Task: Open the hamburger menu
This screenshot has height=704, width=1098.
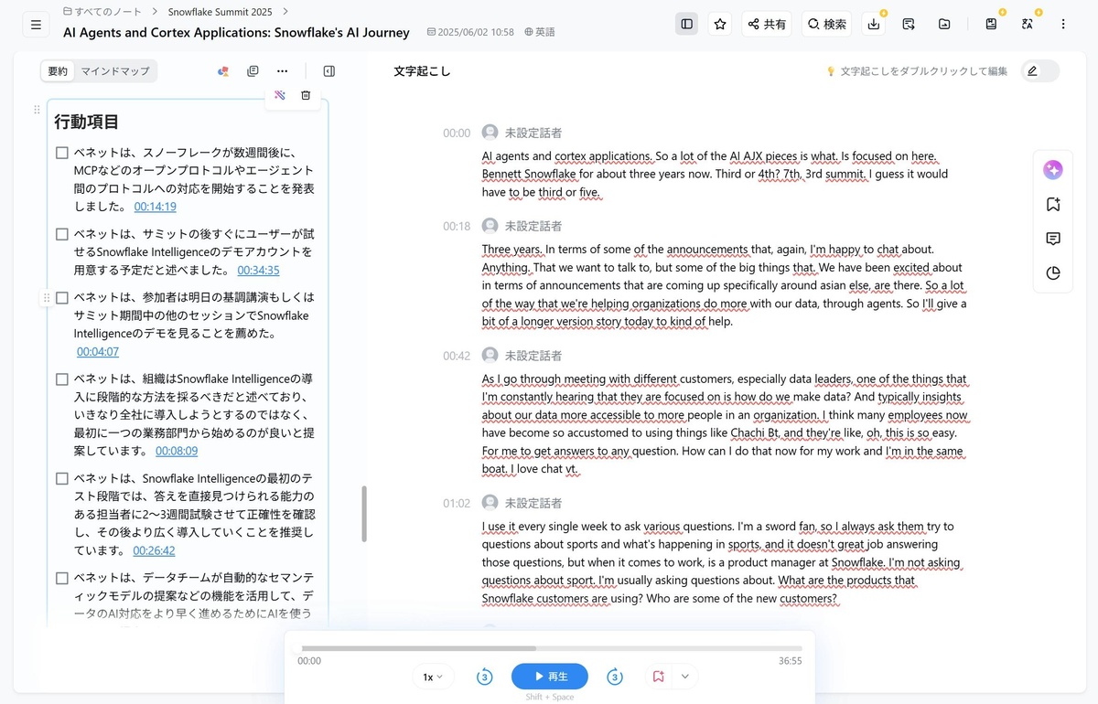Action: click(36, 25)
